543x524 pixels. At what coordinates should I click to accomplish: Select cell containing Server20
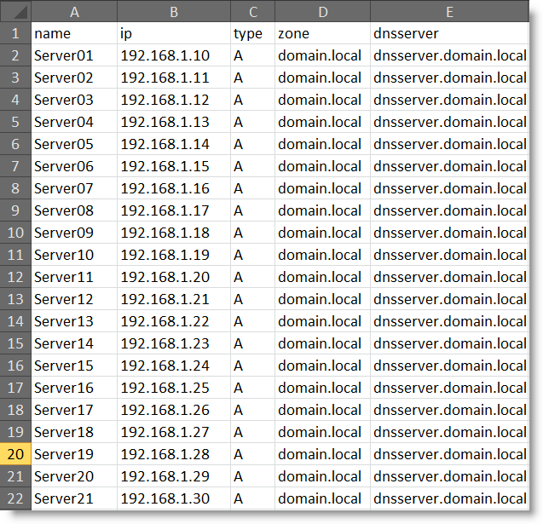pyautogui.click(x=74, y=476)
